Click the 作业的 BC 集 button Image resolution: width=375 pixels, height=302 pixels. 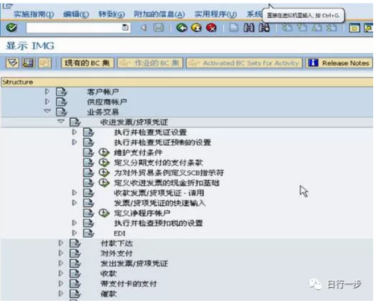pos(150,63)
